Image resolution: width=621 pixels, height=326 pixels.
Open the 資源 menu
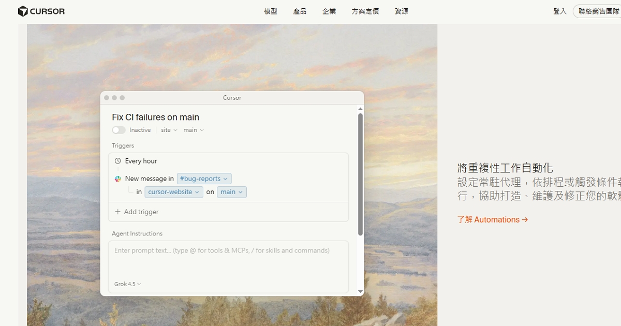pos(402,11)
